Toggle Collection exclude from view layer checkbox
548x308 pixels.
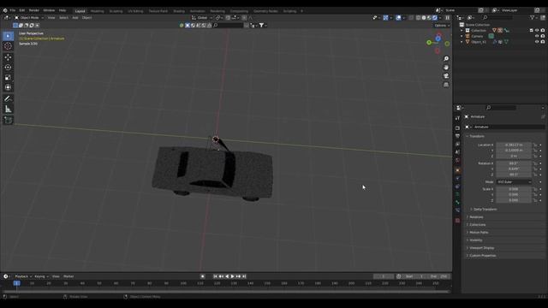[531, 31]
